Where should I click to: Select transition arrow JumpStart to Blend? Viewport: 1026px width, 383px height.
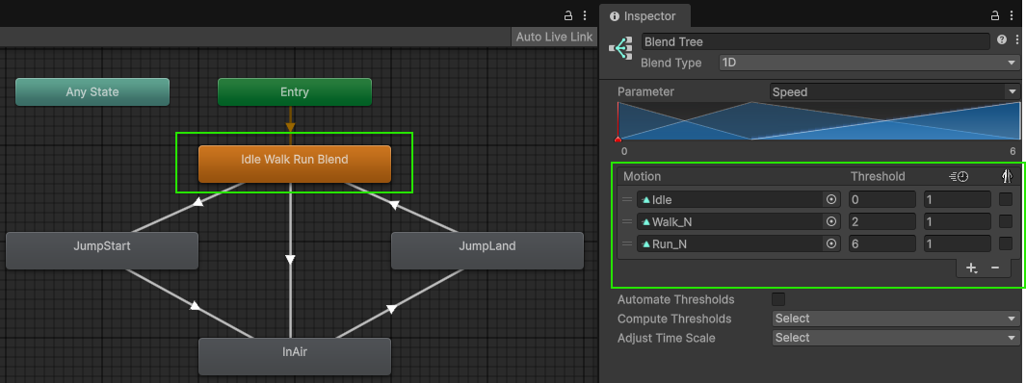click(198, 204)
